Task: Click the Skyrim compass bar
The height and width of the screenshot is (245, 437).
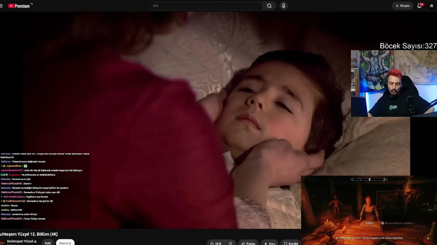Action: click(369, 179)
